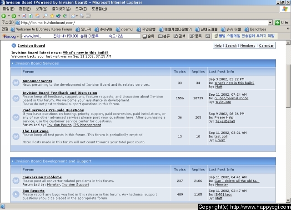Click the Edit page toolbar icon

click(x=88, y=16)
